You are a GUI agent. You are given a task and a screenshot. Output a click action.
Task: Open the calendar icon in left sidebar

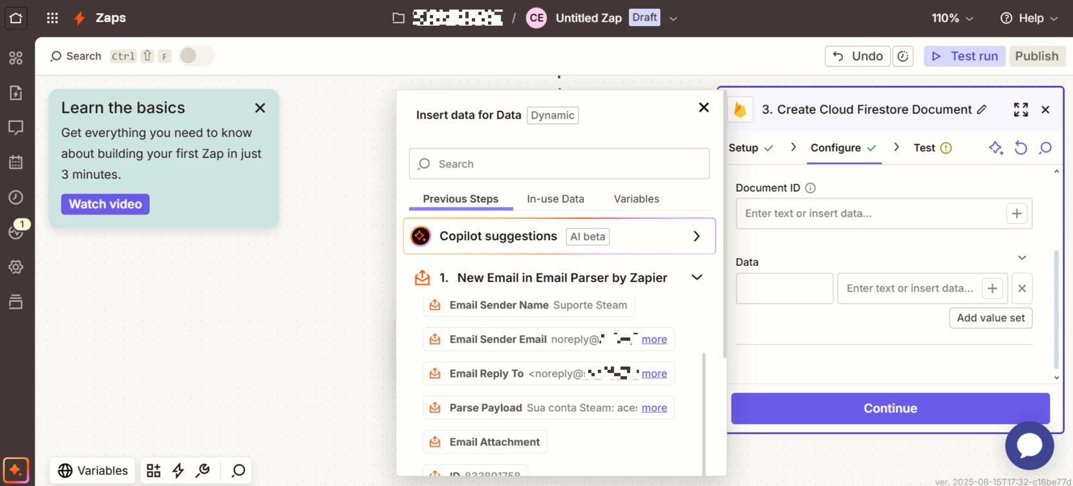(x=16, y=162)
